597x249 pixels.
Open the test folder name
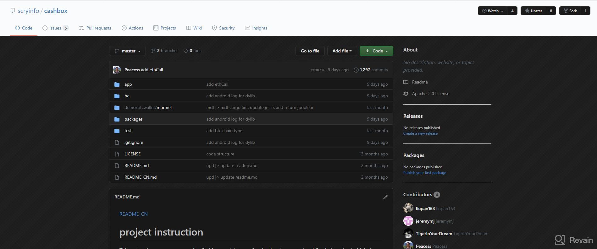128,131
